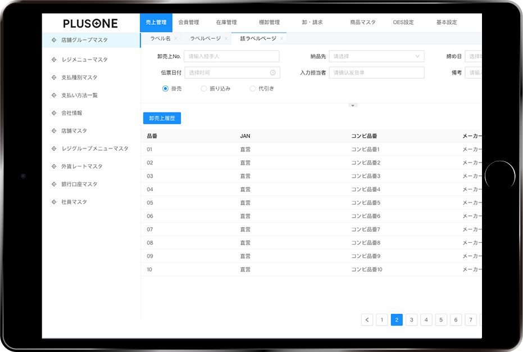523x352 pixels.
Task: Click the clock icon in 伝票日付 field
Action: point(272,73)
